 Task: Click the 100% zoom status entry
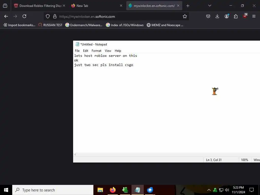tap(245, 160)
